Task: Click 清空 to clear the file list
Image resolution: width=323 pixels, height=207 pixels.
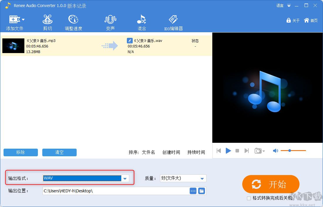Action: coord(59,152)
